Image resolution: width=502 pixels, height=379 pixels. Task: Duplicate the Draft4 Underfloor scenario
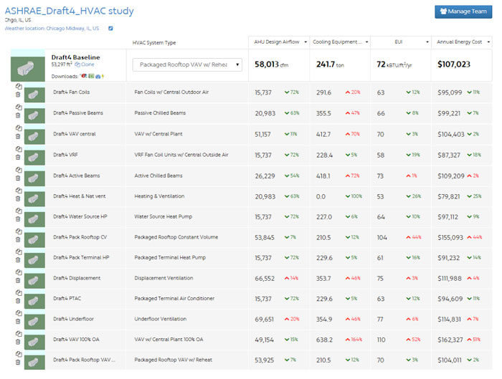pyautogui.click(x=18, y=312)
